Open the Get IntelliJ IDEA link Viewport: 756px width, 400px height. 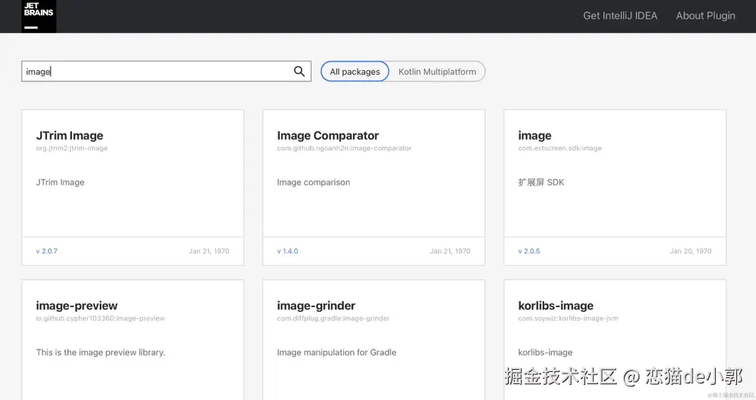click(x=620, y=16)
